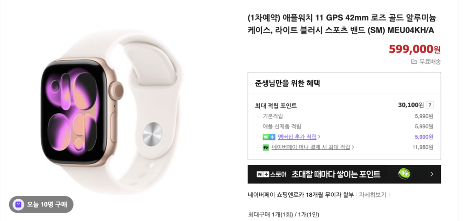Open the right arrow on the N+ store banner
Viewport: 465px width, 221px height.
click(432, 174)
